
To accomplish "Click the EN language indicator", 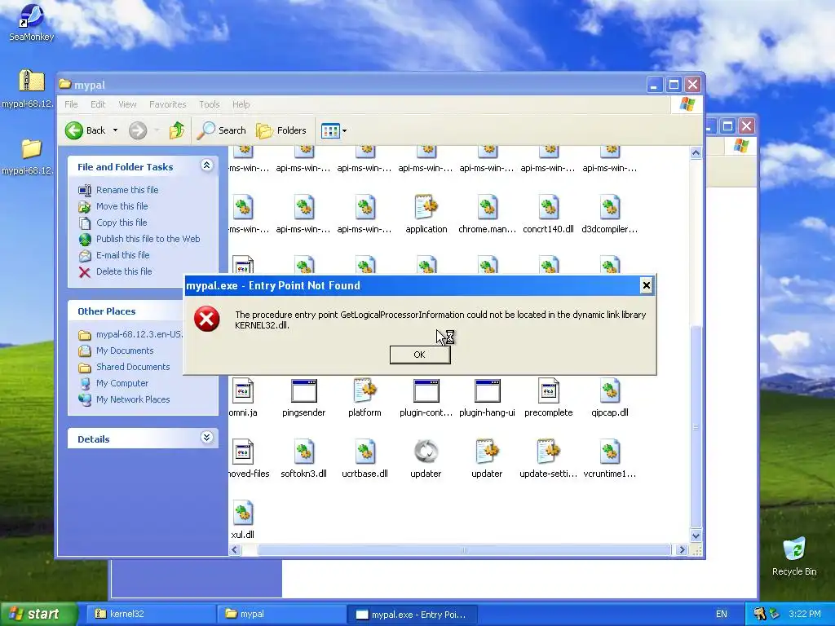I will [x=722, y=614].
